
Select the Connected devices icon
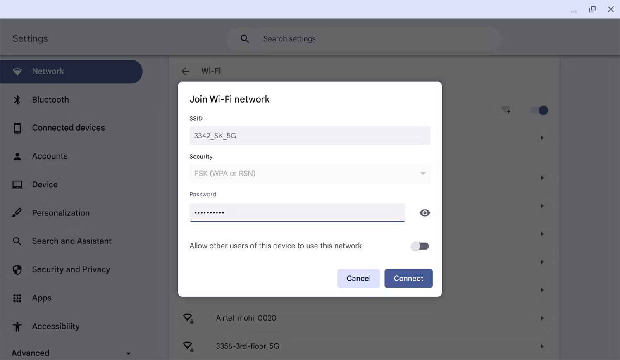17,128
